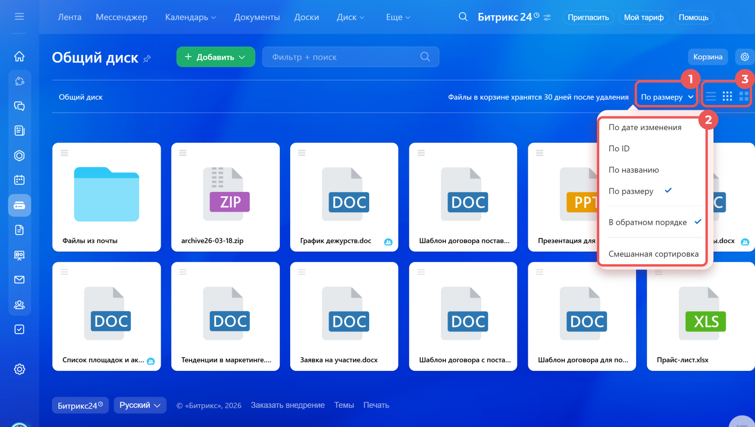Open the mail envelope sidebar icon
Screen dimensions: 755x427
coord(19,280)
